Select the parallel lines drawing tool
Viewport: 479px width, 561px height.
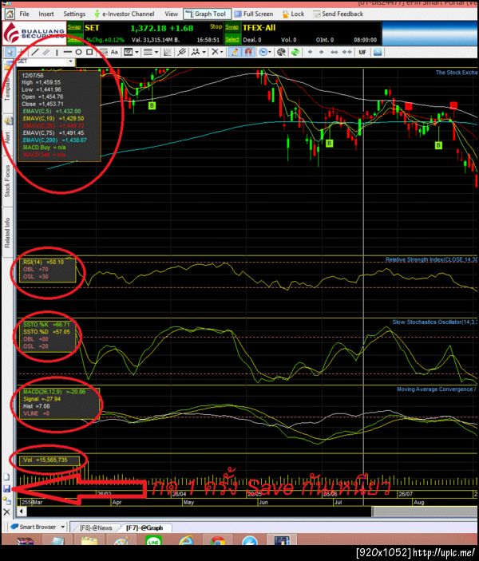(x=46, y=52)
